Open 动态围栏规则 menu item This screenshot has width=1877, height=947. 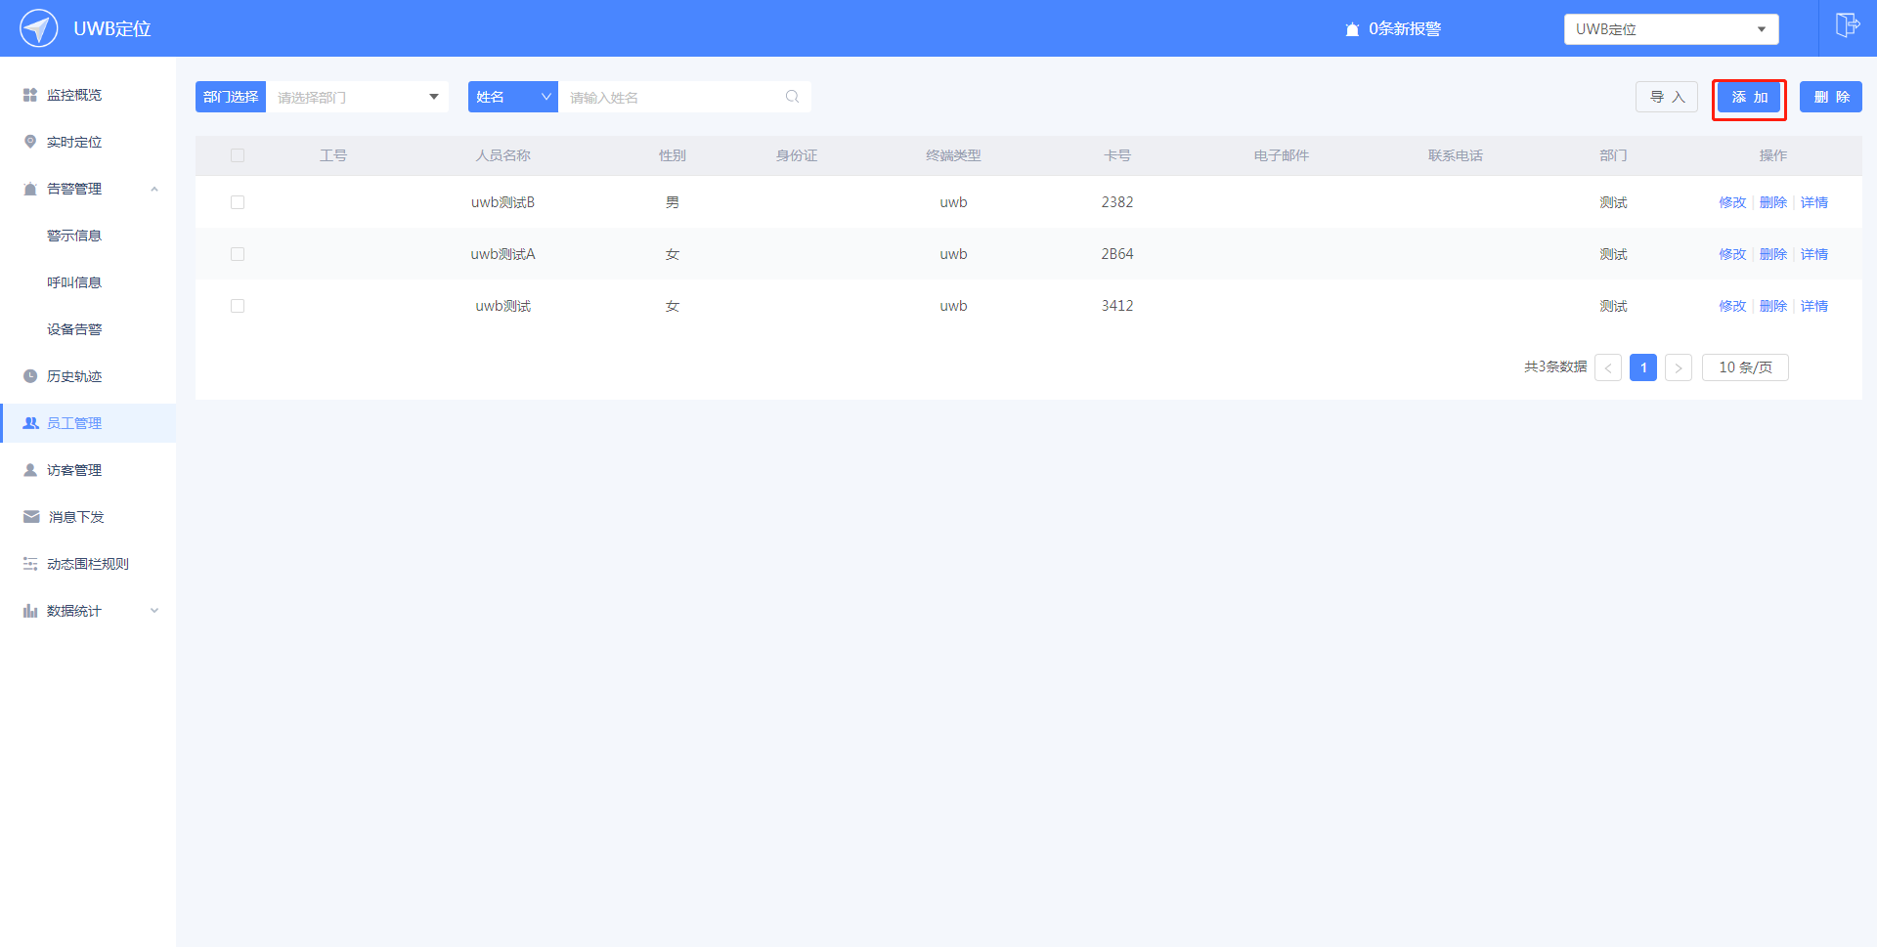pyautogui.click(x=88, y=564)
